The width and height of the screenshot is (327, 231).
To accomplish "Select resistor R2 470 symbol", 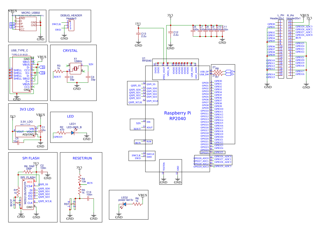I will click(62, 133).
